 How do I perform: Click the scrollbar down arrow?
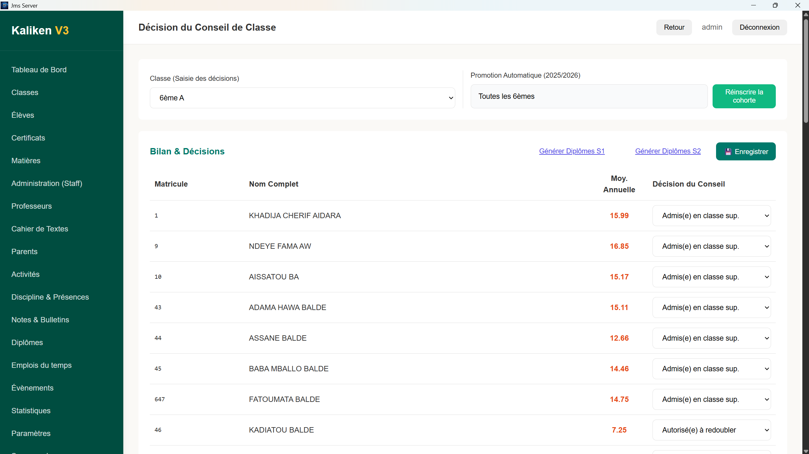[x=806, y=451]
